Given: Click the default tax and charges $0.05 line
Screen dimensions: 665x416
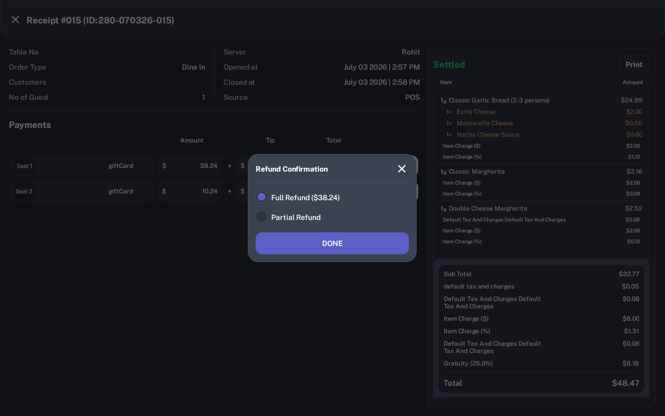Looking at the screenshot, I should click(x=541, y=287).
